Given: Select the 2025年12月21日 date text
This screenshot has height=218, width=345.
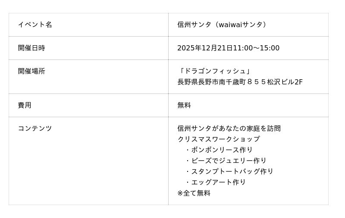Looking at the screenshot, I should click(205, 48).
